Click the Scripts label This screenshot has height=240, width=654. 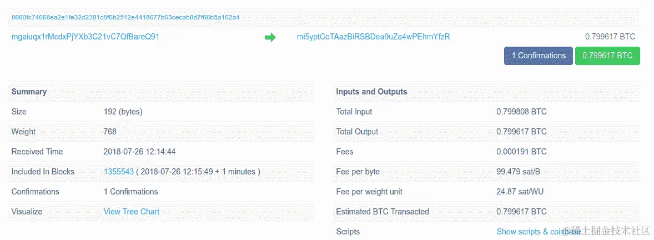coord(348,232)
